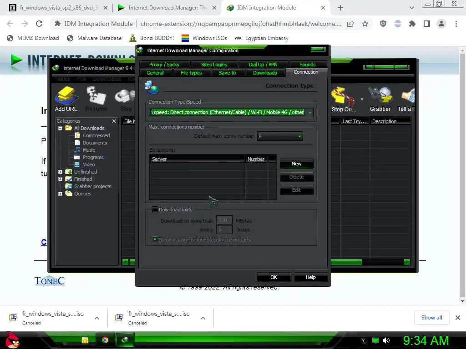Viewport: 466px width, 349px height.
Task: Click the connection type globe icon in dialog
Action: pos(152,88)
